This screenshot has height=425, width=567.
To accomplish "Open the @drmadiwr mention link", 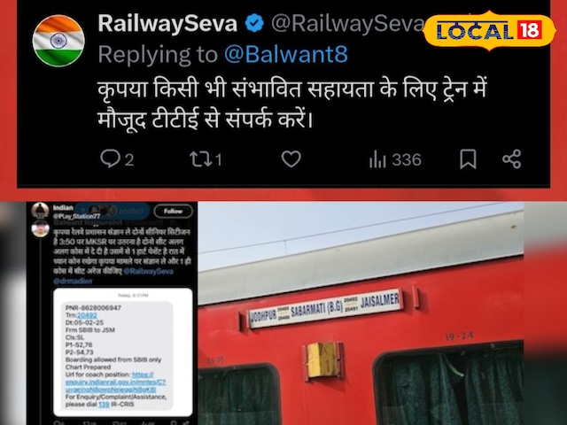I will [73, 281].
